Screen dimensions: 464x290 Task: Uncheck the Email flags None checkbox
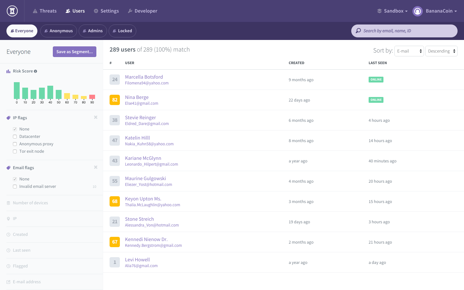pos(15,179)
